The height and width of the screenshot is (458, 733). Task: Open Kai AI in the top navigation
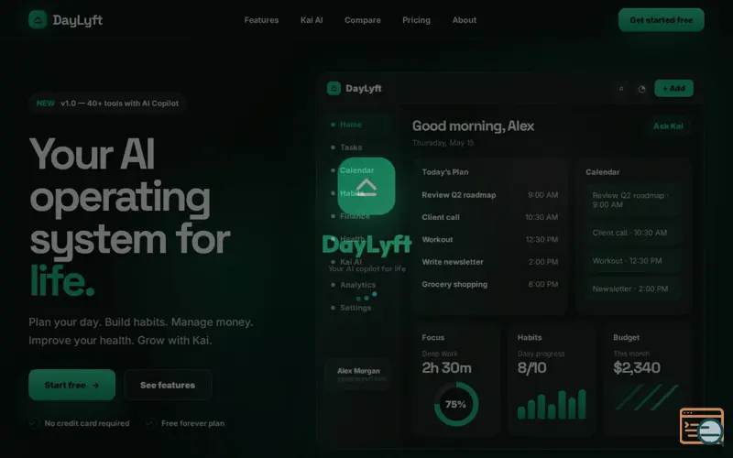312,20
